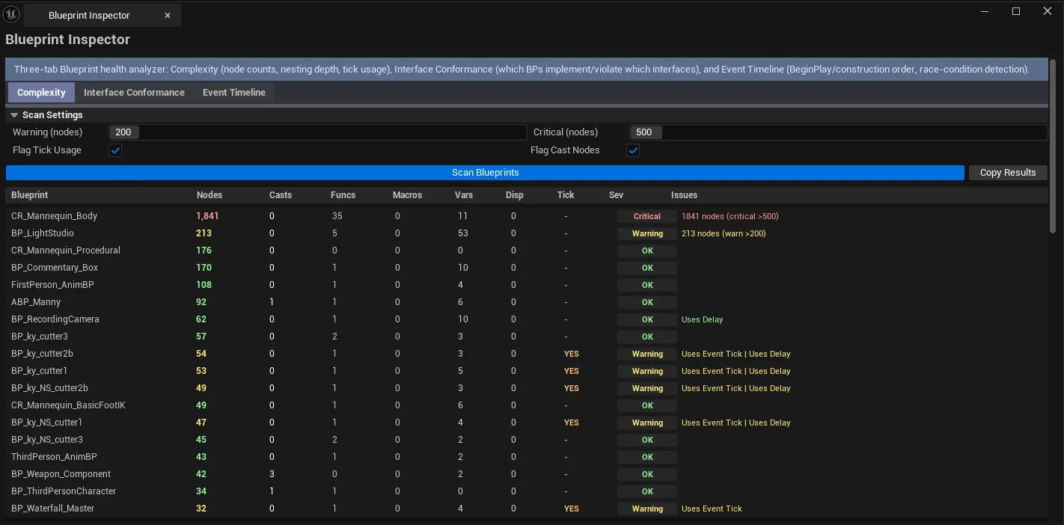
Task: Click the YES tick value for BP_ky_cutter2b
Action: coord(572,354)
